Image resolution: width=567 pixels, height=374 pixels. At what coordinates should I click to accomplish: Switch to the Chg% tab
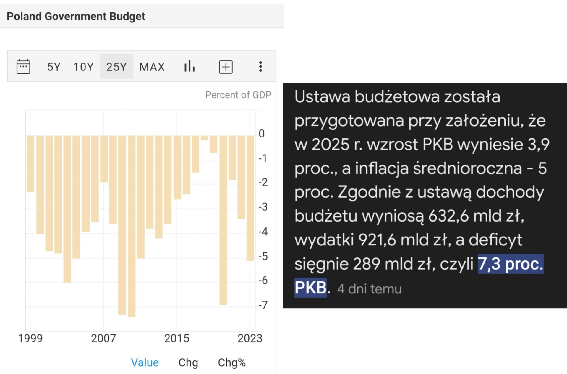coord(231,362)
